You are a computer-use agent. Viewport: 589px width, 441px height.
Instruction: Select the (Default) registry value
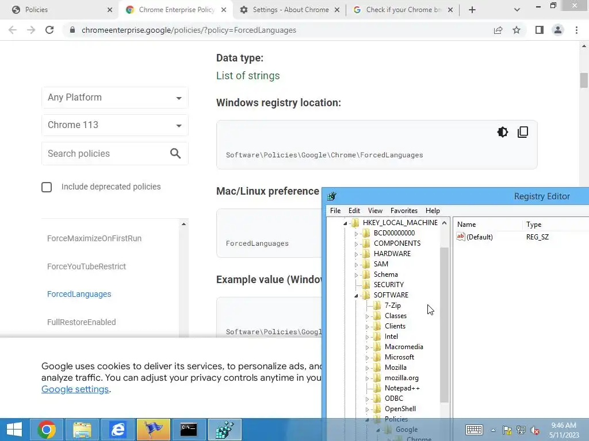click(x=479, y=237)
